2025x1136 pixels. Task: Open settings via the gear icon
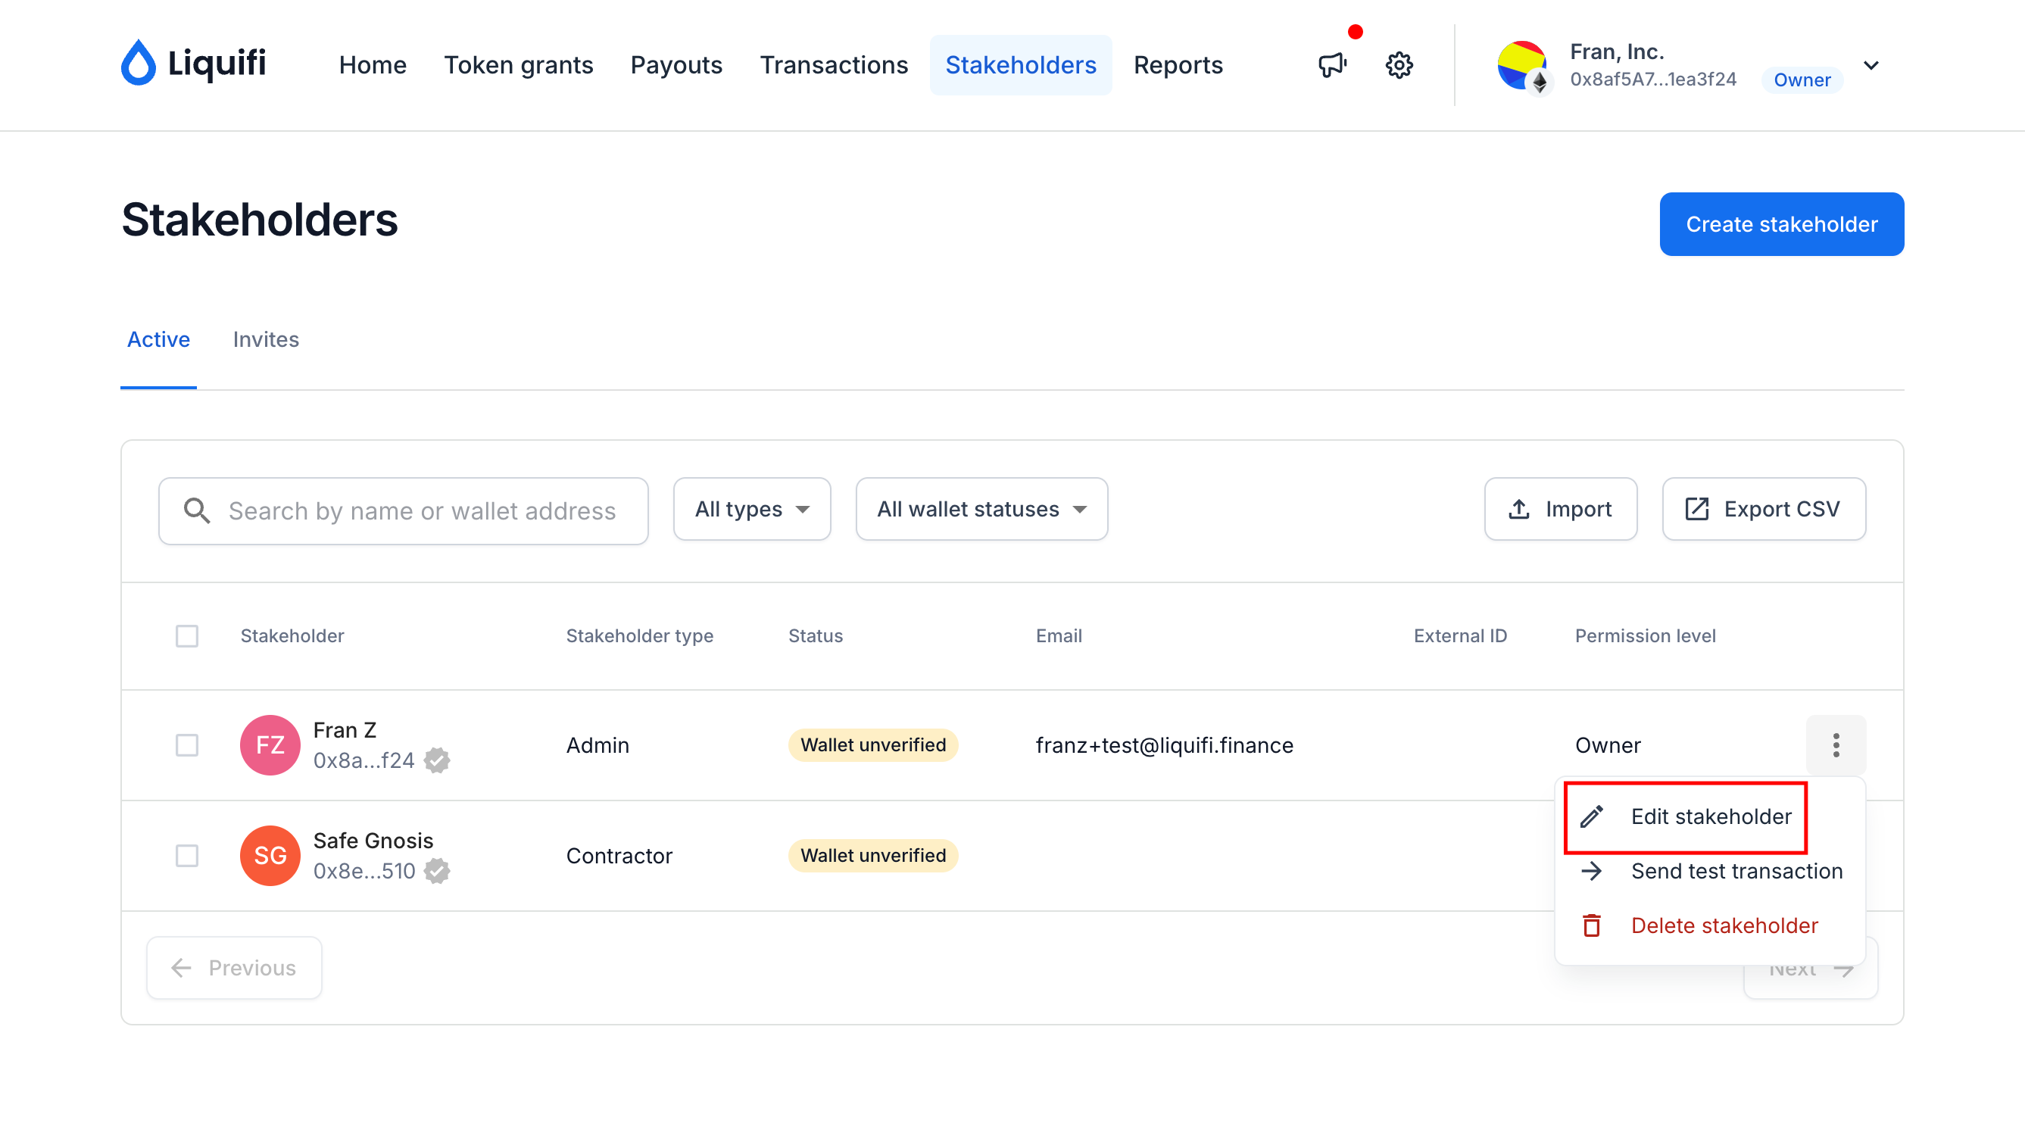1399,64
